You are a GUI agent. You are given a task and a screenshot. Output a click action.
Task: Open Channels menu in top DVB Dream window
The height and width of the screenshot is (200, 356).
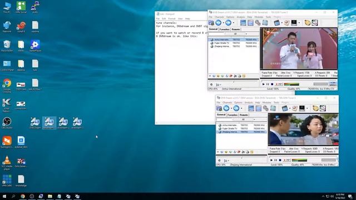click(x=219, y=17)
